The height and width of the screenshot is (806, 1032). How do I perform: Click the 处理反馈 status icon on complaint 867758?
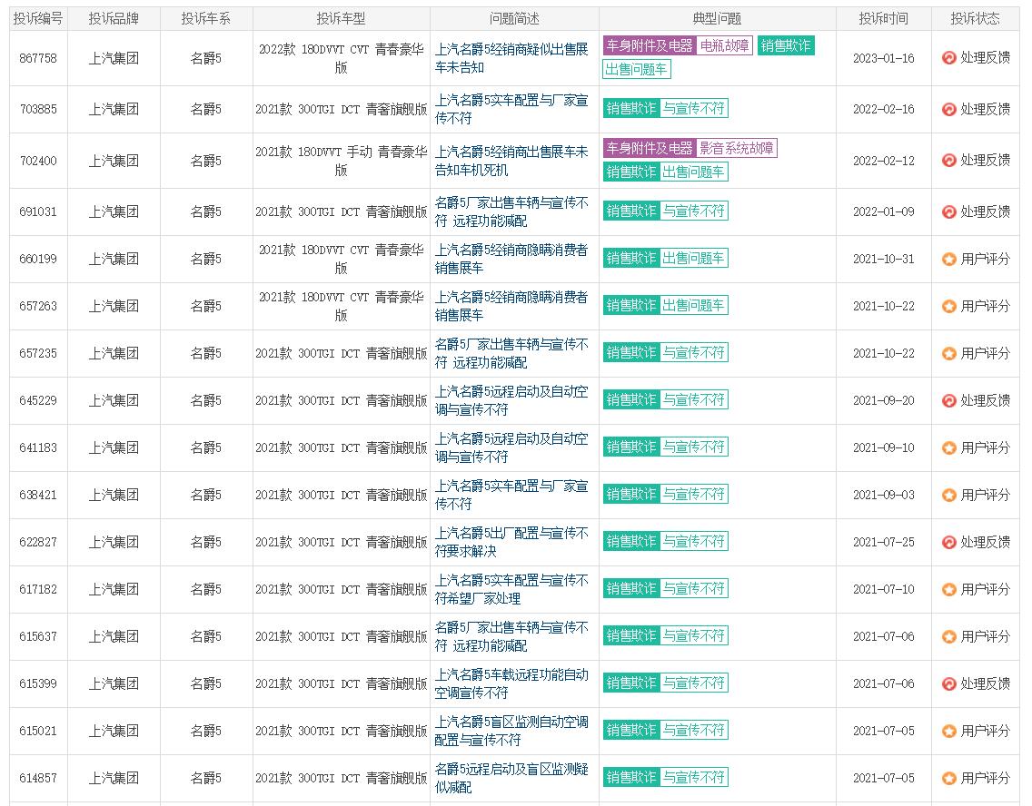[x=950, y=55]
